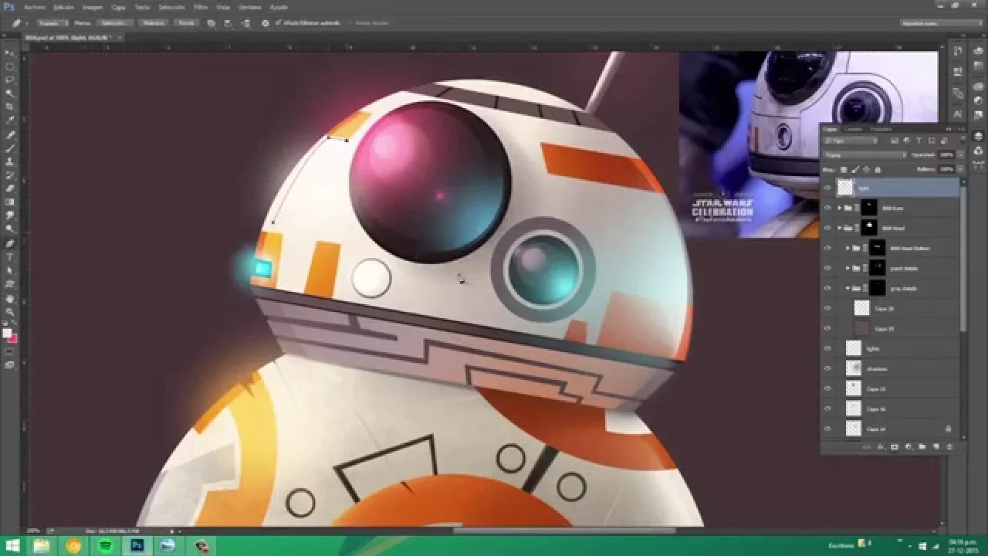The image size is (988, 556).
Task: Select the Move tool
Action: tap(10, 53)
